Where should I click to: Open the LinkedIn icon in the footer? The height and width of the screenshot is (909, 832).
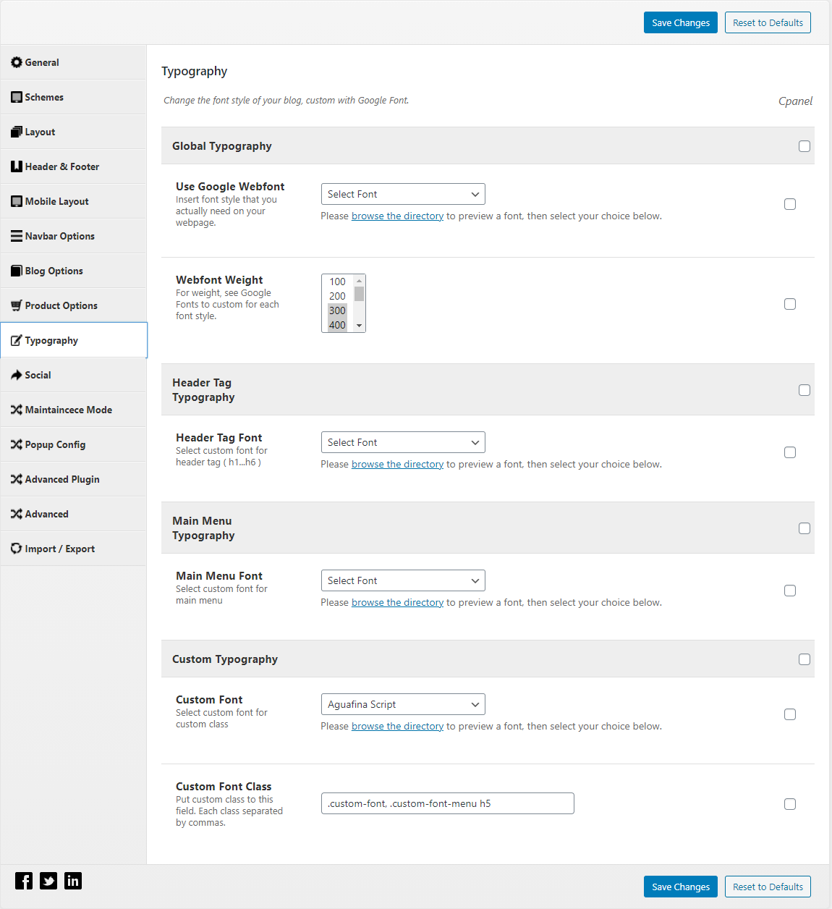[x=73, y=881]
